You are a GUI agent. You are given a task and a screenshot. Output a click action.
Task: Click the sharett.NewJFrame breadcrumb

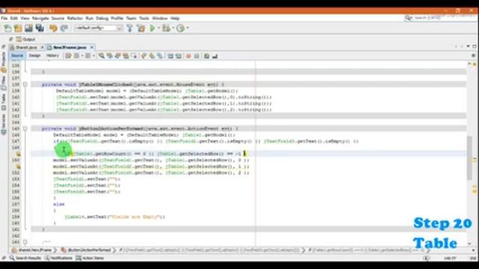[x=32, y=250]
